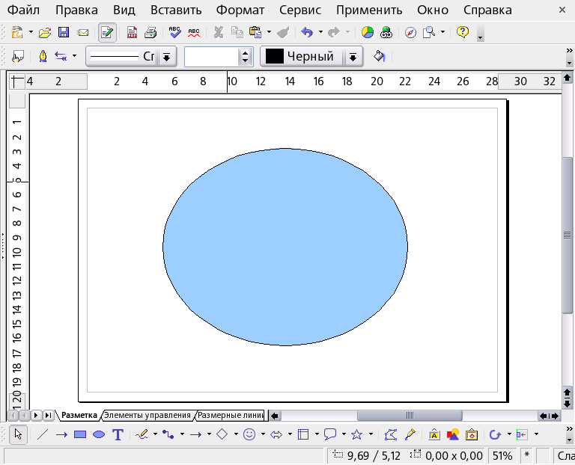Select the Rectangle drawing tool
This screenshot has width=575, height=465.
click(80, 434)
